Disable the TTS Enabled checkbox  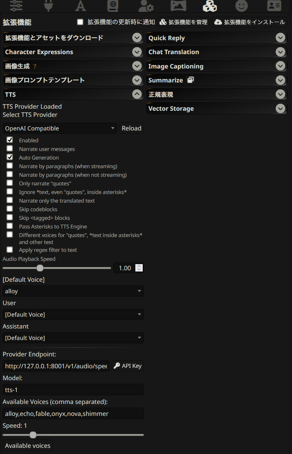coord(10,140)
